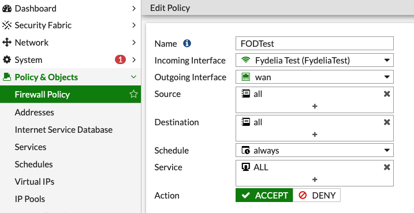414x213 pixels.
Task: Open the Incoming Interface dropdown
Action: (387, 60)
